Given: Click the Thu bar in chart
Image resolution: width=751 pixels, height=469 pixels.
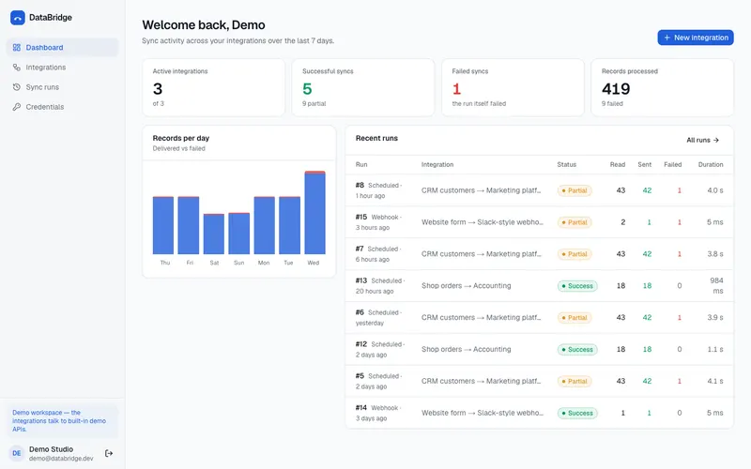Looking at the screenshot, I should pos(163,225).
